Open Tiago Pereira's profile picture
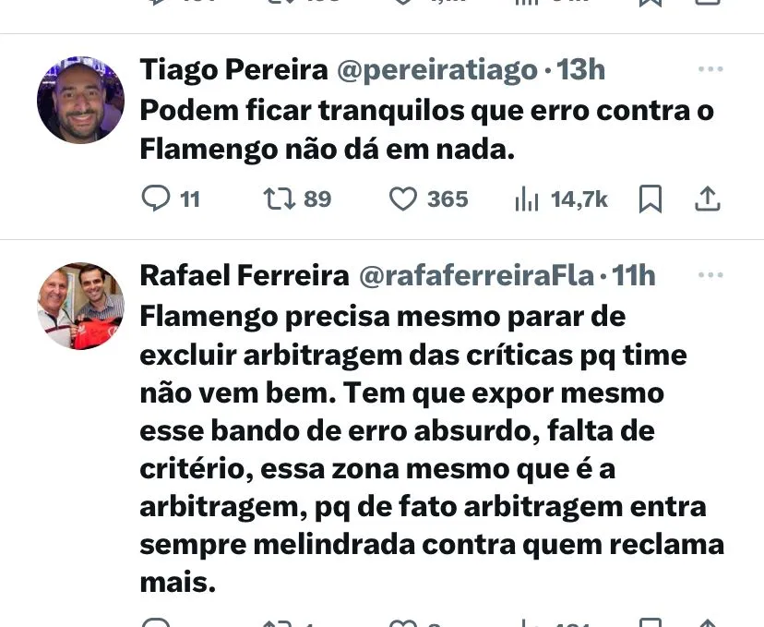The width and height of the screenshot is (764, 627). pyautogui.click(x=81, y=100)
